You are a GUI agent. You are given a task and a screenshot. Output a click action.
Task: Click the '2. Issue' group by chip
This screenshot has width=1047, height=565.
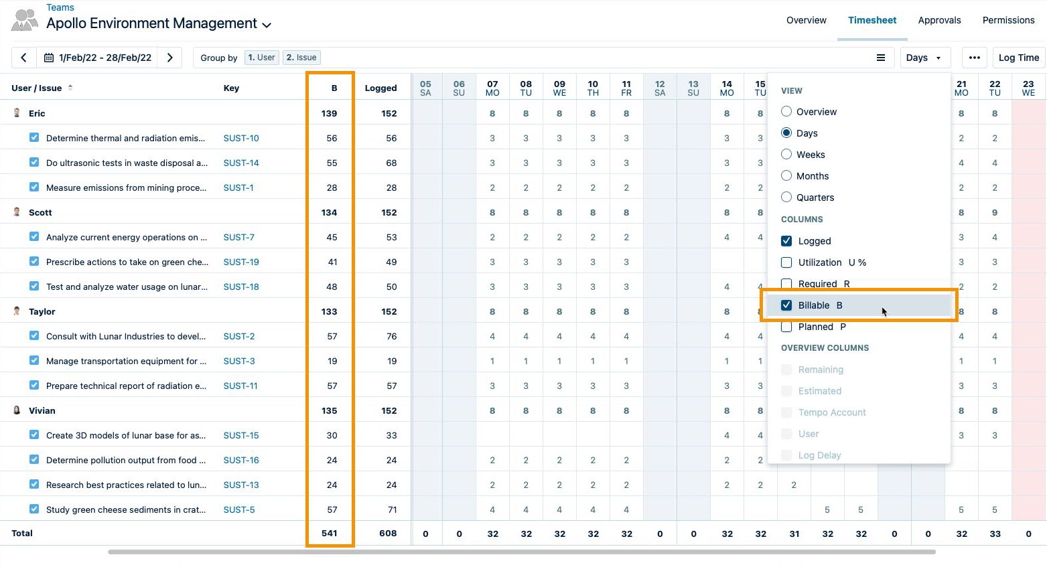(x=301, y=57)
